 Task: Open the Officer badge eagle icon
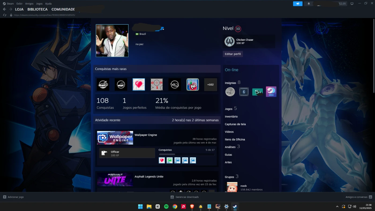coord(104,153)
